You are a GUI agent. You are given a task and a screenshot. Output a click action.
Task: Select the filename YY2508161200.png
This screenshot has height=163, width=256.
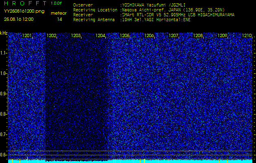pyautogui.click(x=24, y=11)
